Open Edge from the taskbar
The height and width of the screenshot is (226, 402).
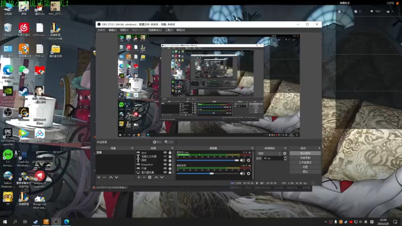pos(67,221)
